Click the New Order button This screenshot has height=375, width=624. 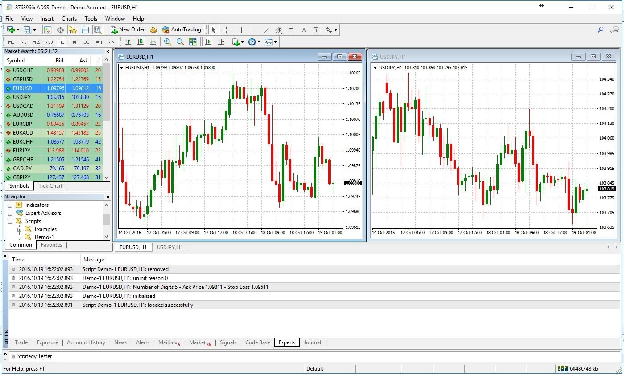[x=128, y=30]
